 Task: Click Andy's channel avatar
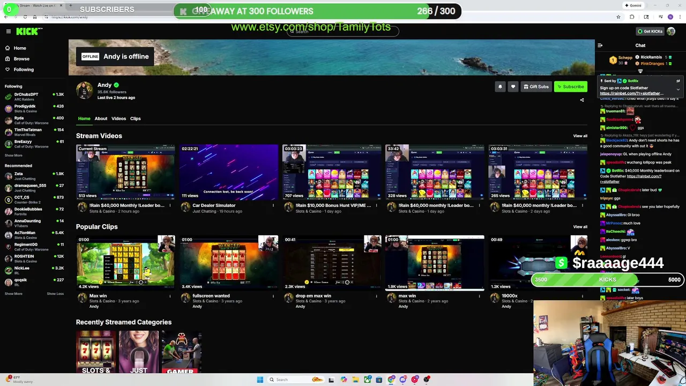(84, 91)
